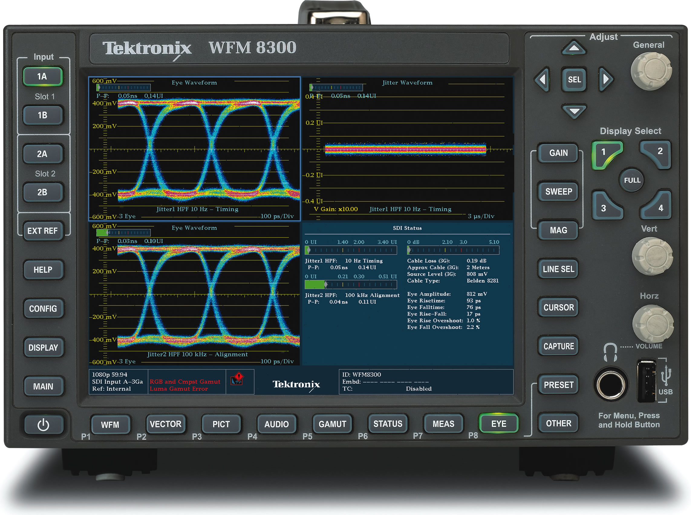Click the headphone icon

pos(610,352)
